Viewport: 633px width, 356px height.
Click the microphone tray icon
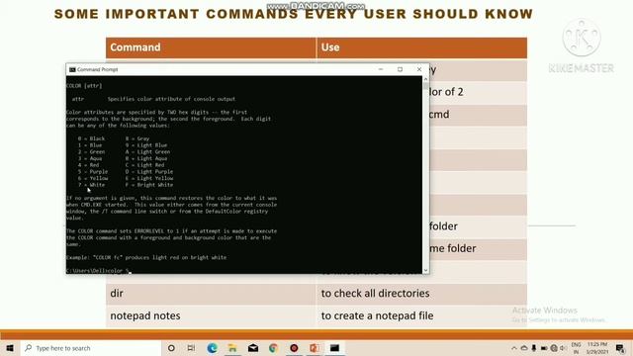[x=534, y=348]
